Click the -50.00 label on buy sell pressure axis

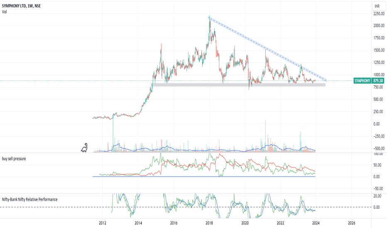pos(377,189)
